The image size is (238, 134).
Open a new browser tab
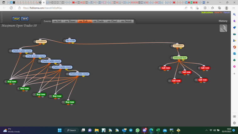click(208, 3)
